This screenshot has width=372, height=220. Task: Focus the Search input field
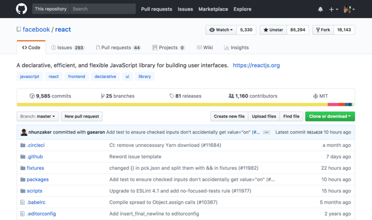[103, 9]
